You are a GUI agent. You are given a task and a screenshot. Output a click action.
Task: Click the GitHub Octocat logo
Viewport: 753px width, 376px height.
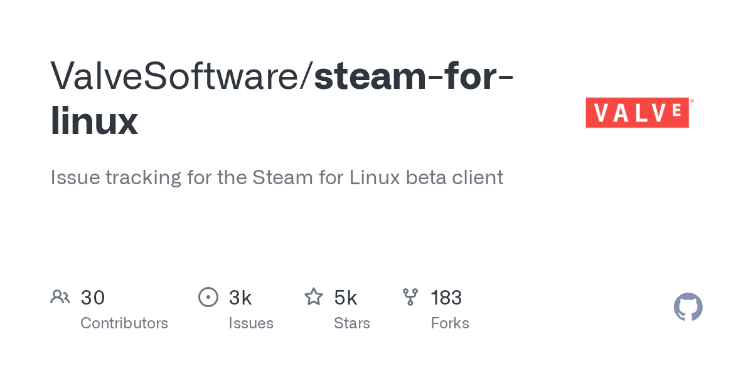click(688, 307)
